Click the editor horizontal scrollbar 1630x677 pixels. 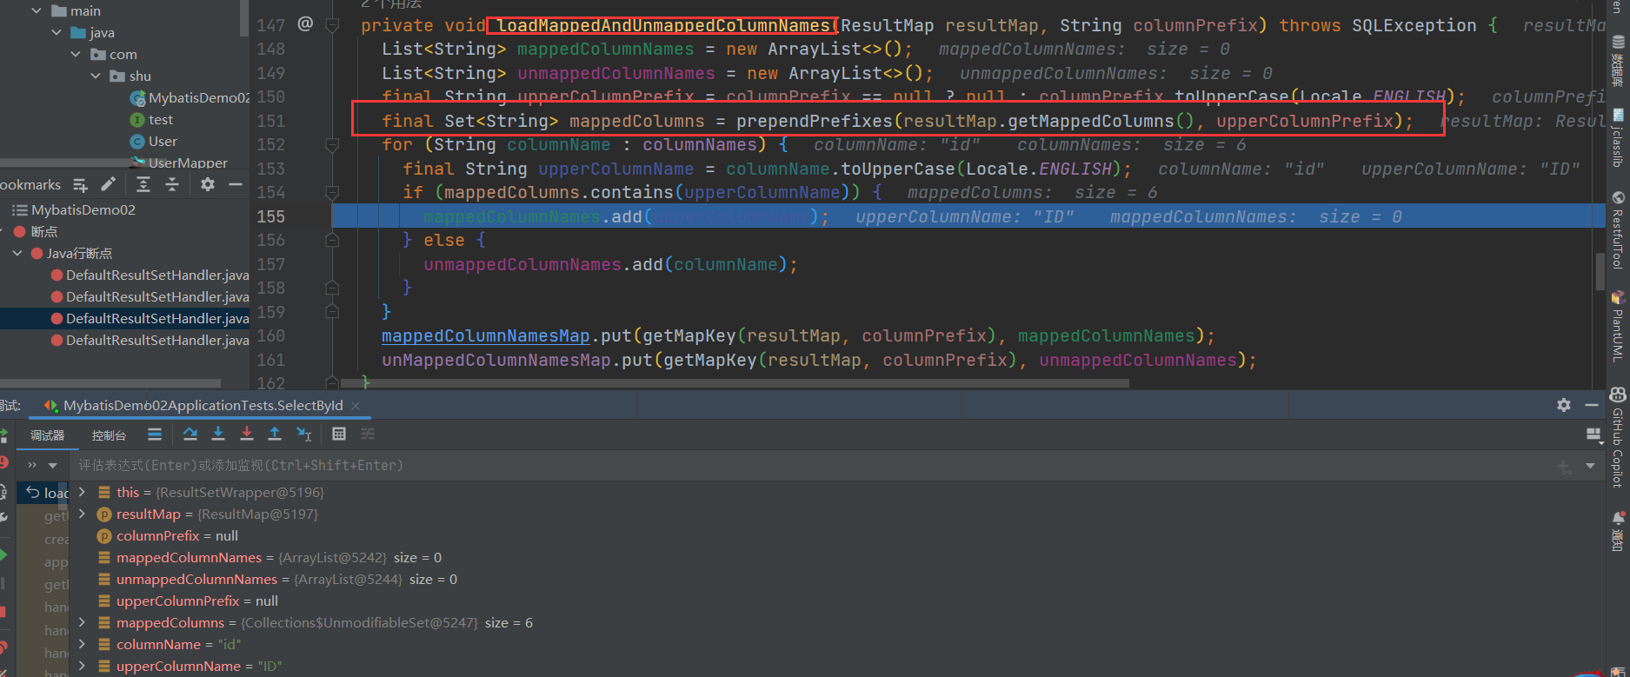pos(735,382)
